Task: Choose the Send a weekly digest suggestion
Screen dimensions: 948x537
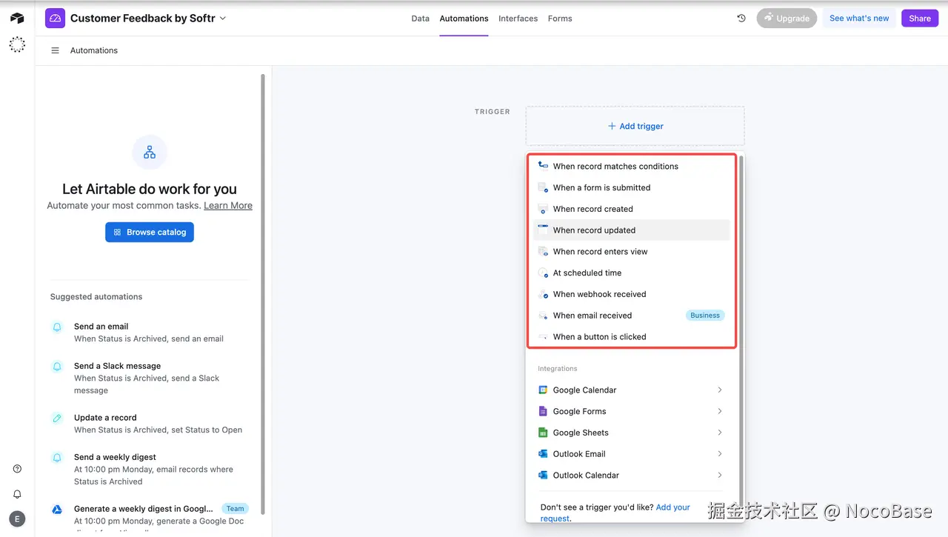Action: [150, 470]
